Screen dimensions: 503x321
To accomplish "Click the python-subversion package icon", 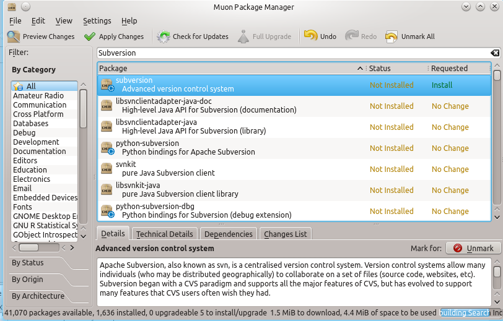I will (107, 148).
